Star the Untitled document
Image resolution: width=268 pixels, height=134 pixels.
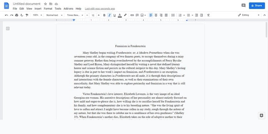45,4
